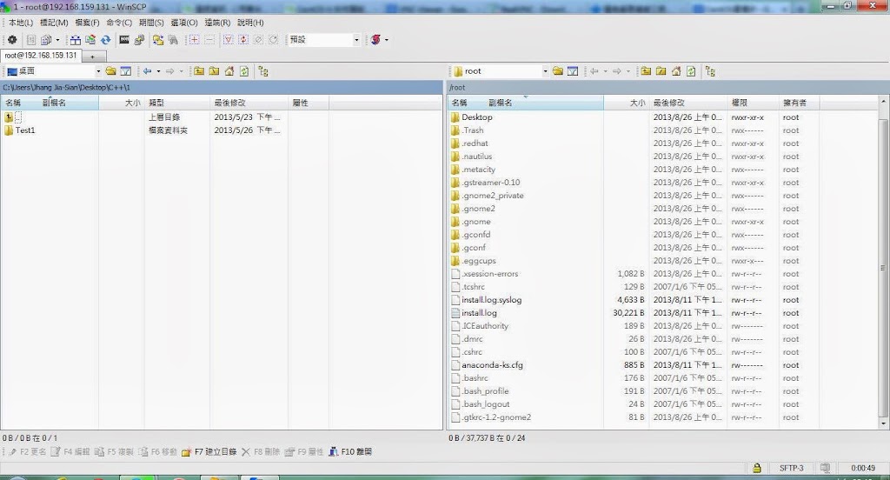Click the remote pane filter icon
The height and width of the screenshot is (480, 890).
pyautogui.click(x=574, y=71)
